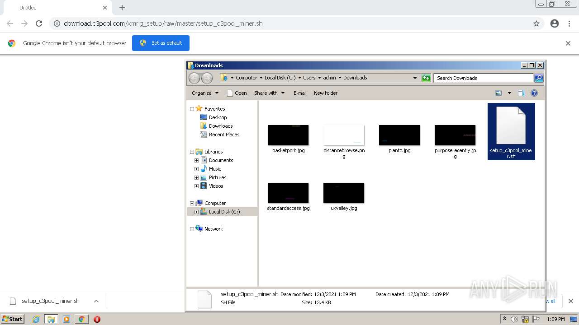Image resolution: width=579 pixels, height=325 pixels.
Task: Select Local Disk (C:) in the tree
Action: (224, 212)
